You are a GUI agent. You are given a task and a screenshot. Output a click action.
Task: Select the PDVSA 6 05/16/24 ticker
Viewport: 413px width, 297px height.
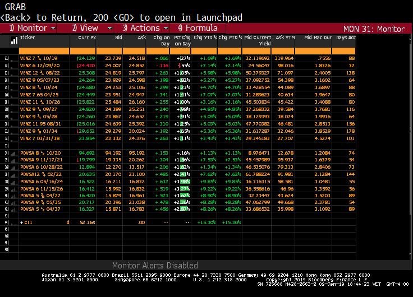coord(42,182)
